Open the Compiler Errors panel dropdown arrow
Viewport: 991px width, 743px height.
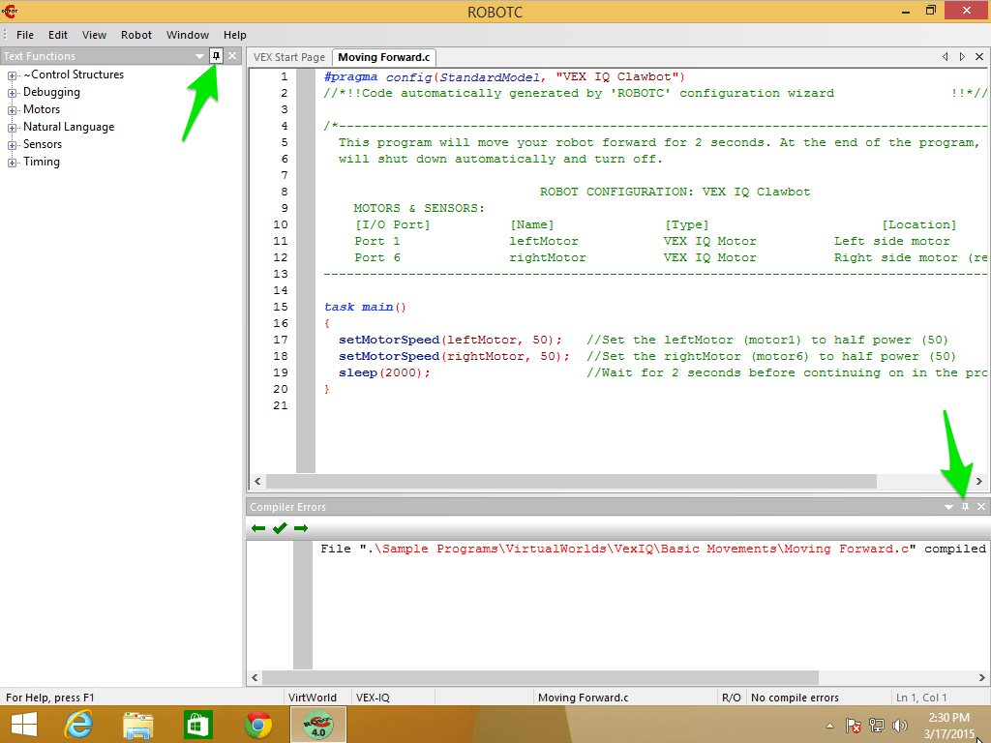947,506
